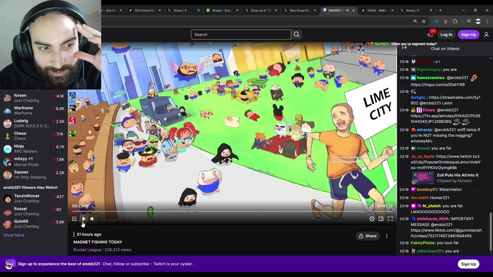Screen dimensions: 493x277
Task: Click Quin69's avatar icon
Action: click(x=7, y=224)
